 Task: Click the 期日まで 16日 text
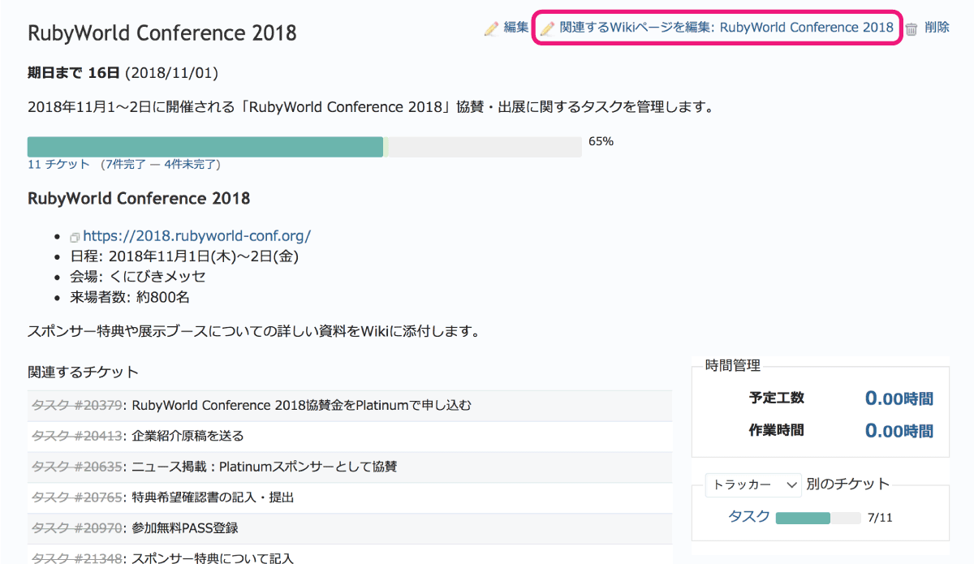point(73,74)
